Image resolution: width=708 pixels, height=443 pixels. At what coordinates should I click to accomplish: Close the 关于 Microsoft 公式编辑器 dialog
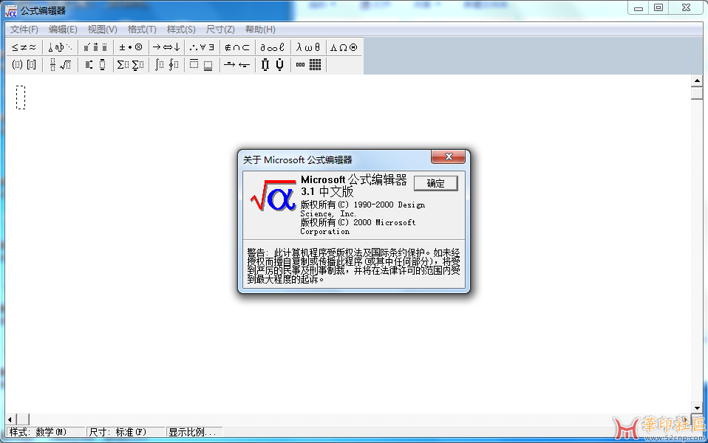tap(449, 157)
